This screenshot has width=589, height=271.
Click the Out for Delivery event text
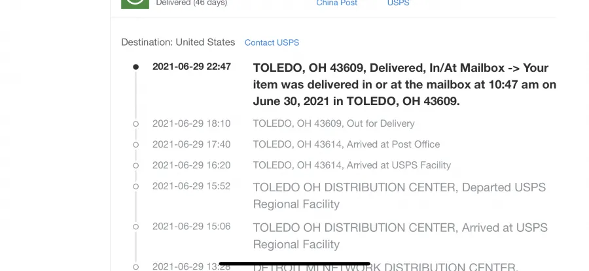click(334, 123)
